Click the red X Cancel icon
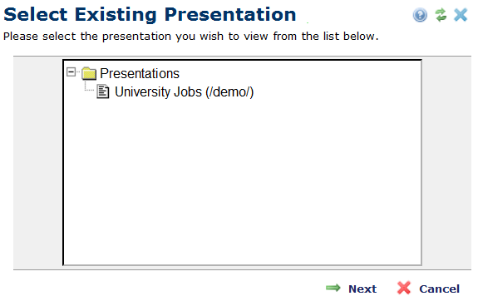 [x=404, y=288]
